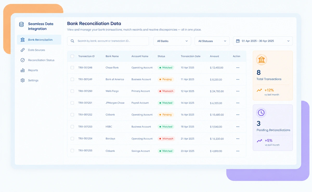Open the All Statuses dropdown
312x192 pixels.
coord(212,41)
